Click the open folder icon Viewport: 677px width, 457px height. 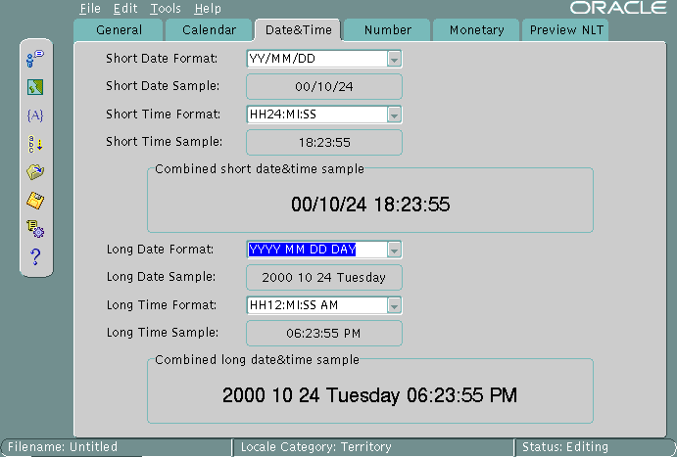point(35,172)
